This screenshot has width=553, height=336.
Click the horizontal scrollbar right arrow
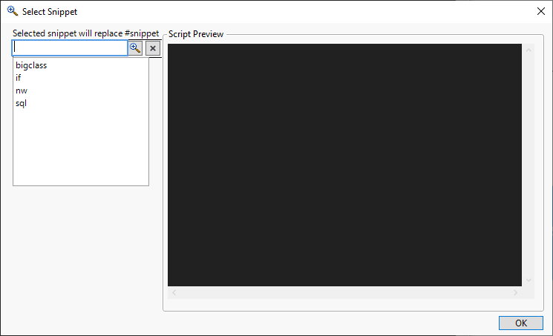(x=516, y=293)
